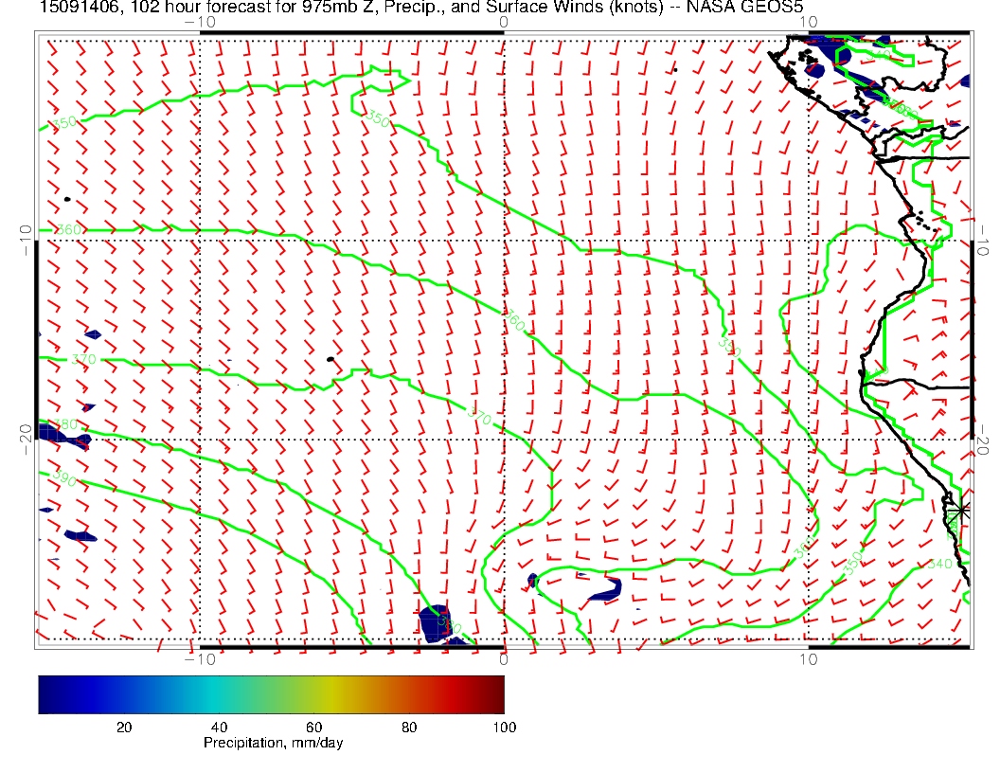This screenshot has height=773, width=1000.
Task: Click the -20 latitude label on left axis
Action: (26, 438)
